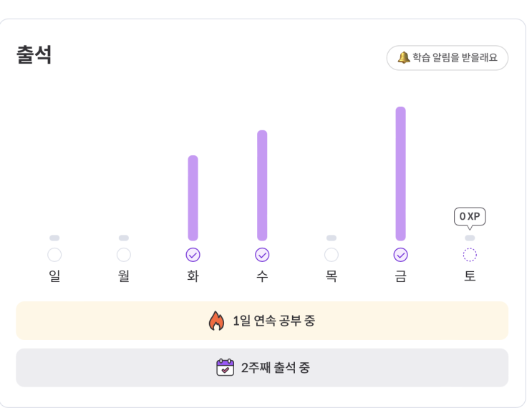Click the purple XP bar for 화
The image size is (532, 413).
click(193, 198)
